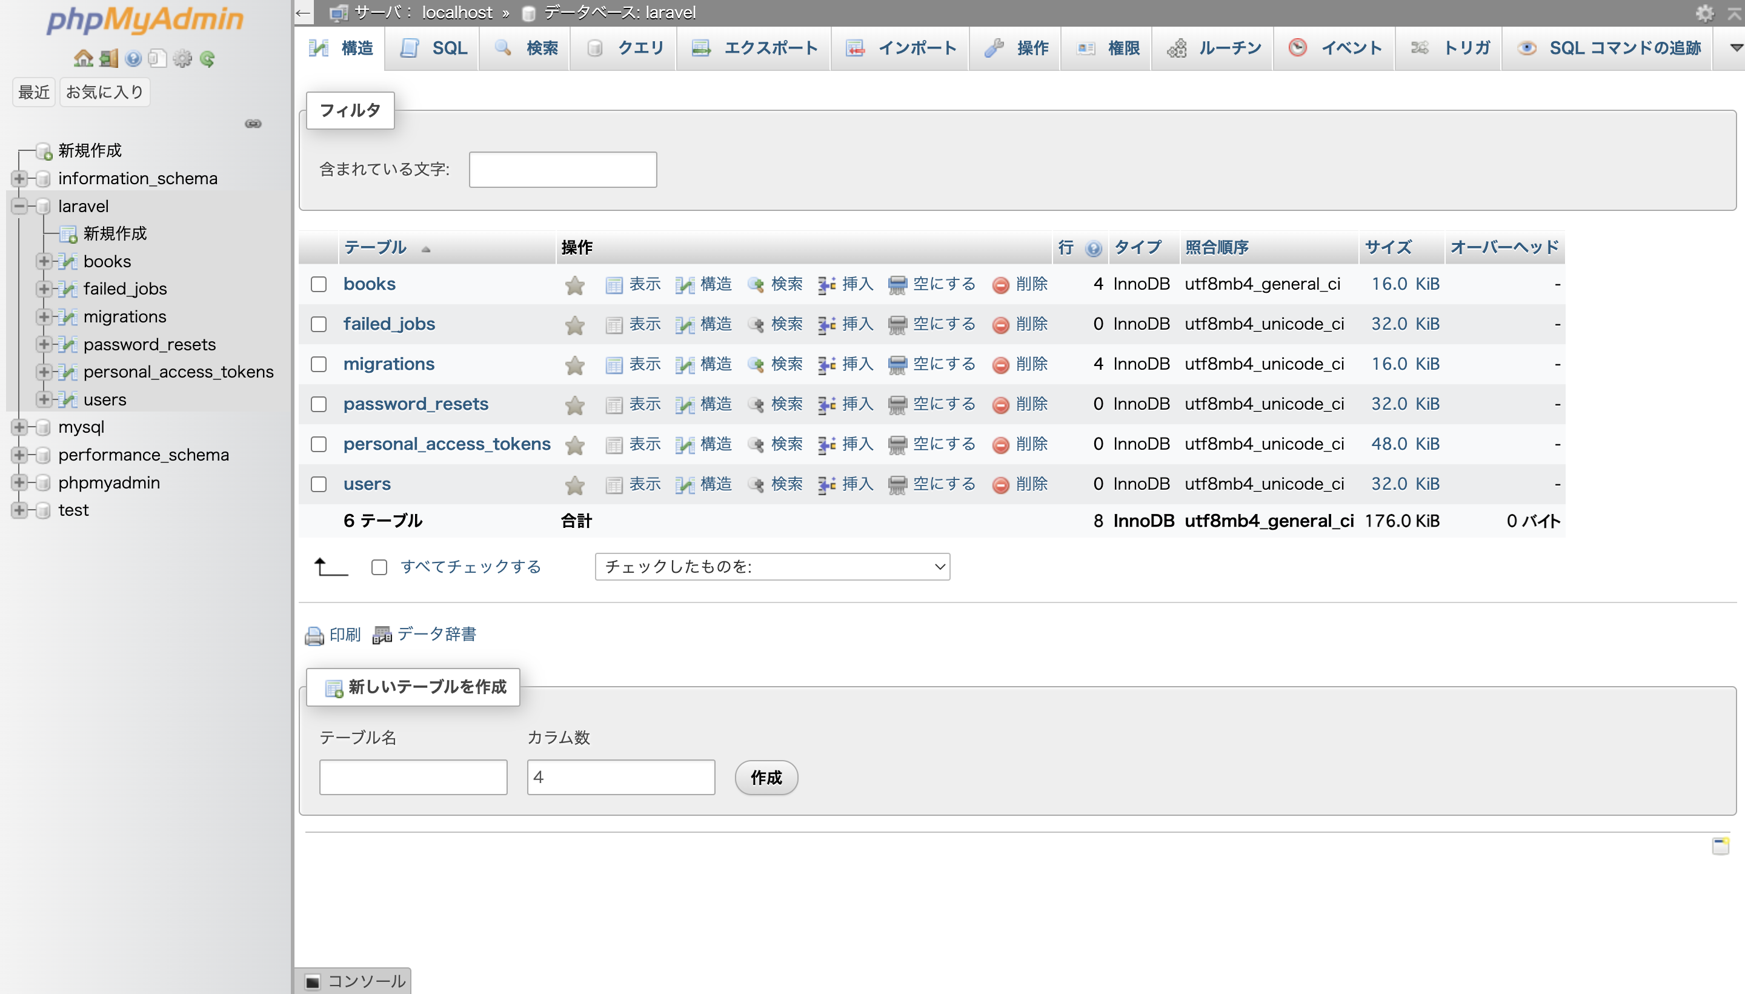Click the search (検索) icon for migrations
The width and height of the screenshot is (1745, 994).
tap(756, 365)
